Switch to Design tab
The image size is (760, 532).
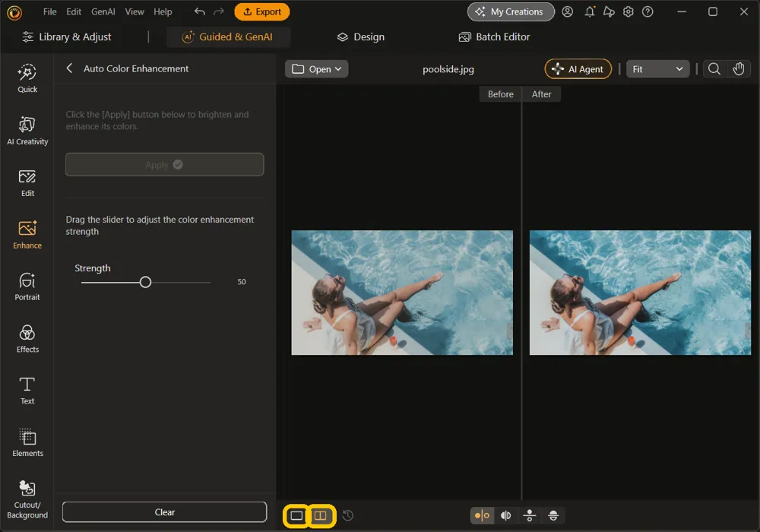[361, 36]
